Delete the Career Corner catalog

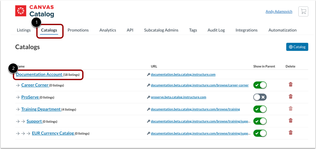click(290, 85)
